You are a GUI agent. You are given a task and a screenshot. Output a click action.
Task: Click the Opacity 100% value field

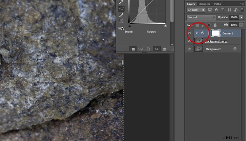tap(234, 17)
